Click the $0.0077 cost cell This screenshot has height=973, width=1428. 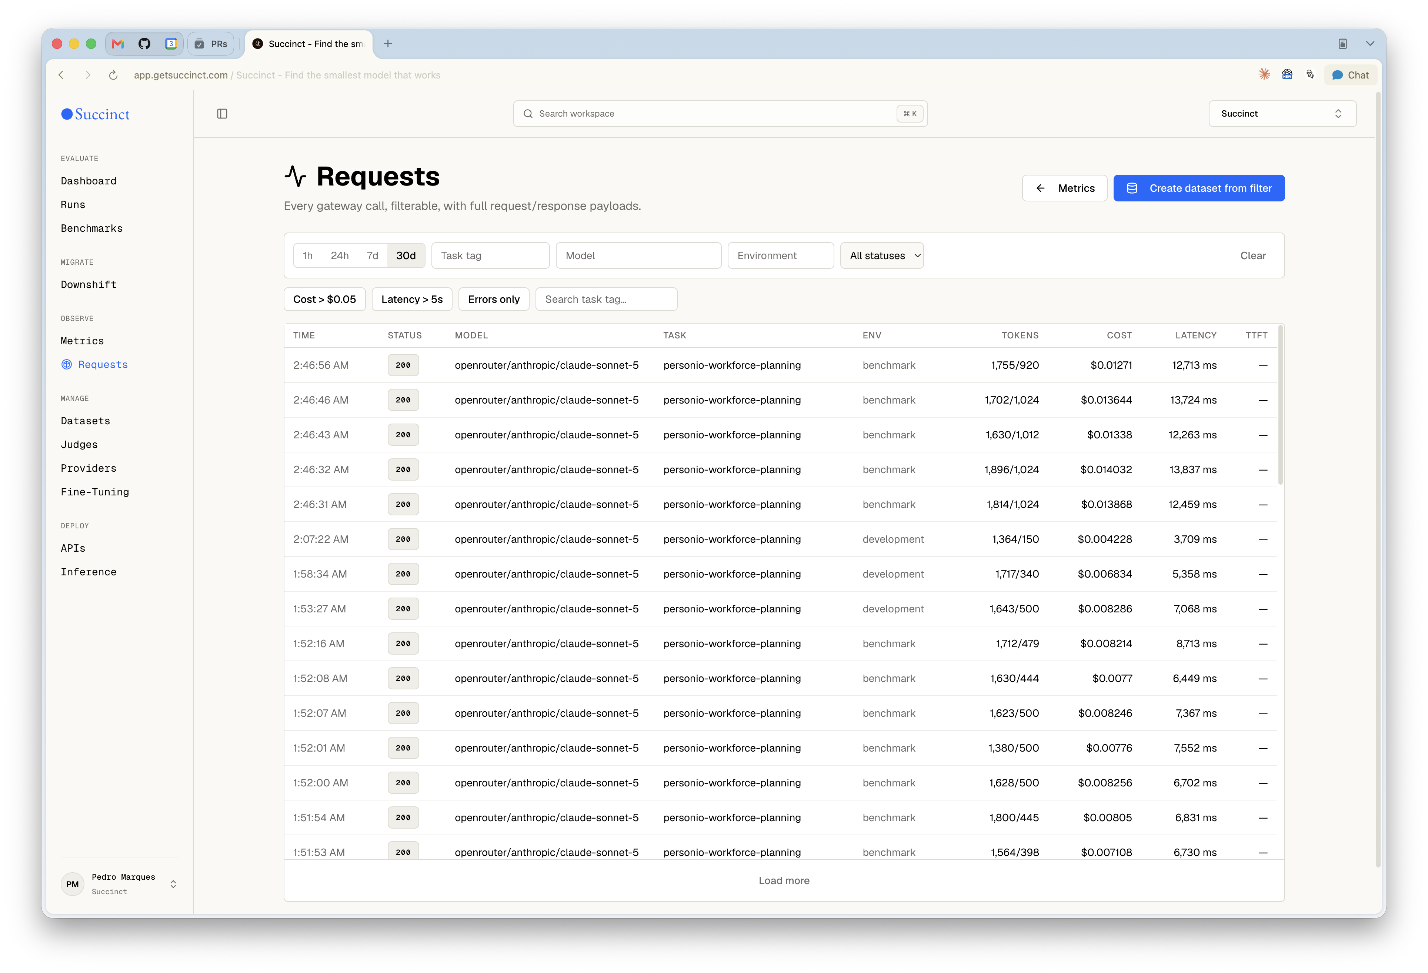[1112, 678]
